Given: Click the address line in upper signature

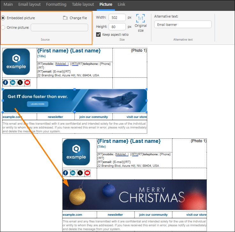Looking at the screenshot, I should point(68,75).
